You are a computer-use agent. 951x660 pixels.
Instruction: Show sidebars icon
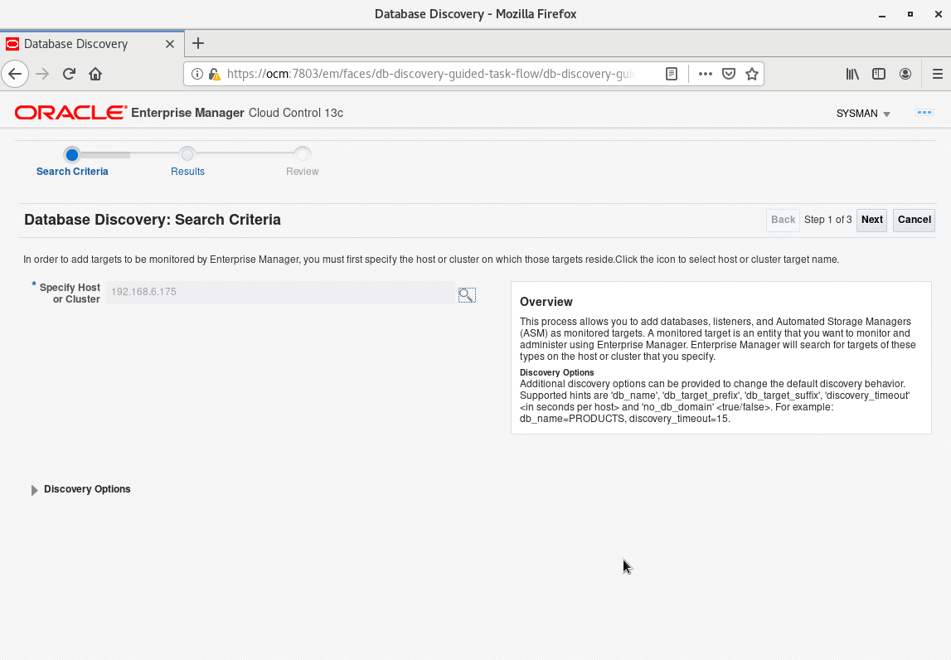point(879,74)
